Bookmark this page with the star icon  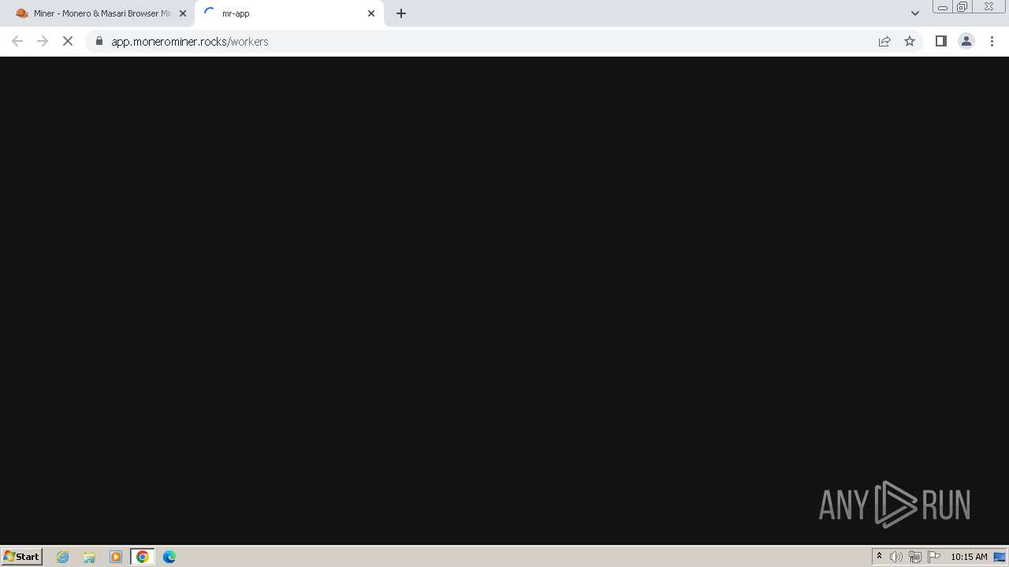click(x=910, y=41)
